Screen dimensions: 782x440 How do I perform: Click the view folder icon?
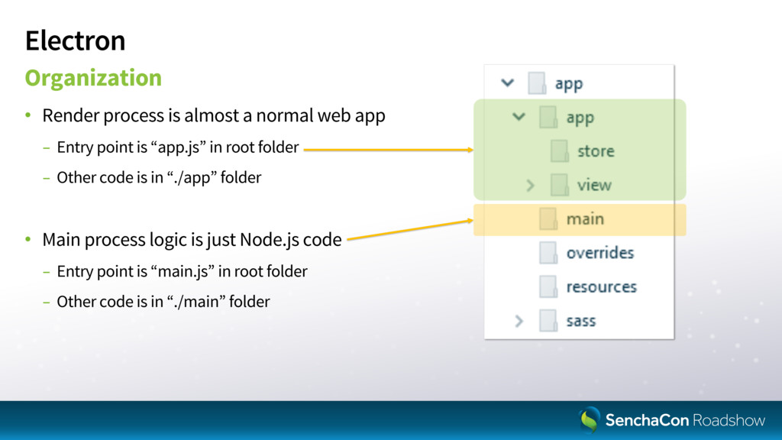coord(560,185)
